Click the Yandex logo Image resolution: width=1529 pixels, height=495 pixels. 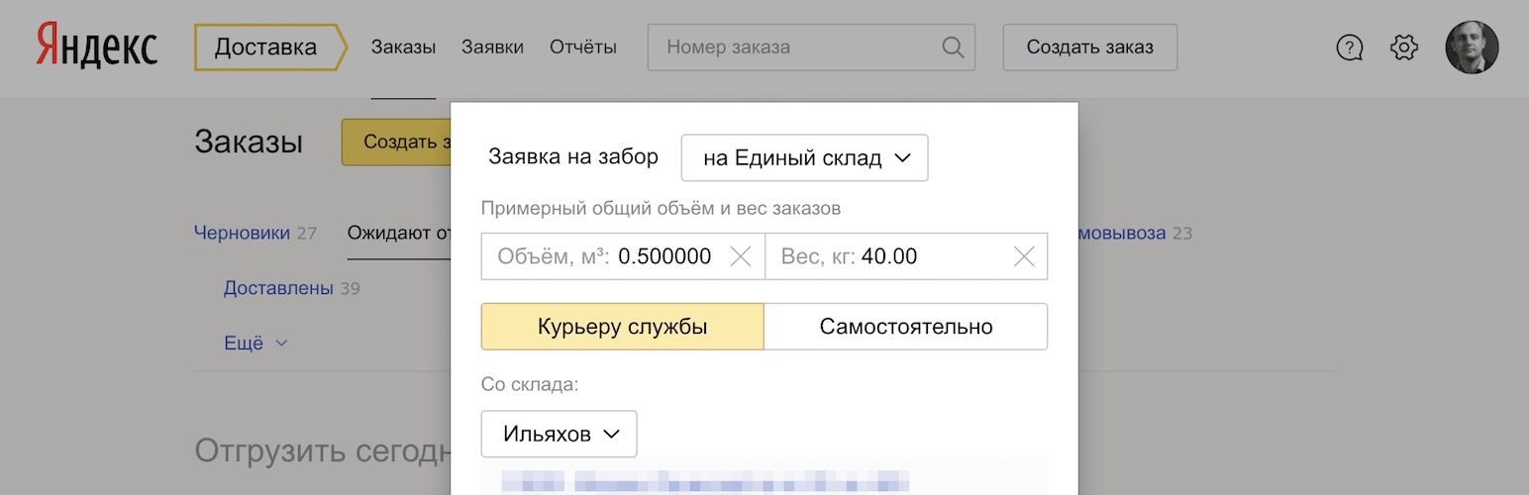(x=97, y=48)
